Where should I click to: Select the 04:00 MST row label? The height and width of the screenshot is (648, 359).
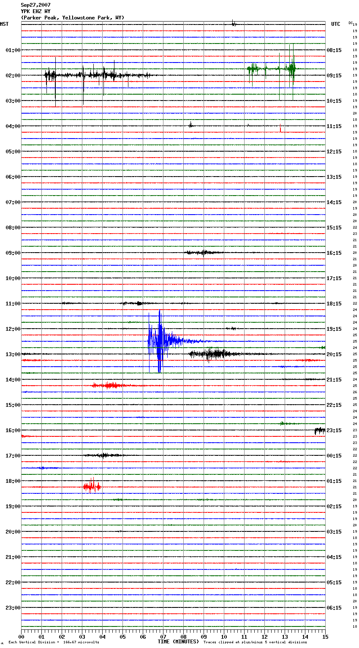(13, 126)
